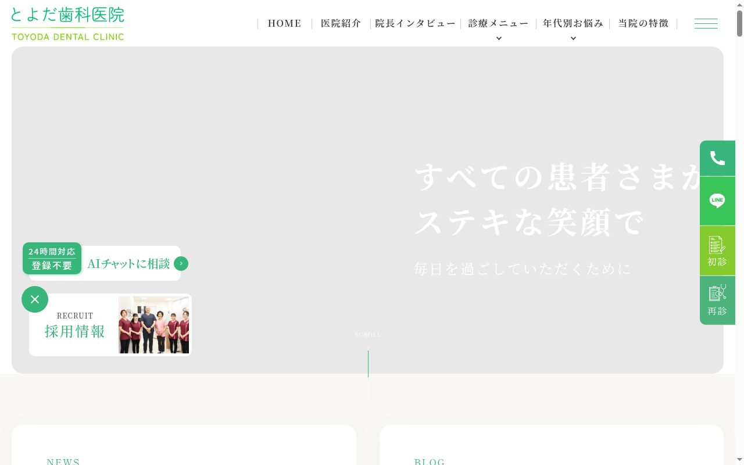744x465 pixels.
Task: Click the staff photo thumbnail in recruit banner
Action: [153, 325]
